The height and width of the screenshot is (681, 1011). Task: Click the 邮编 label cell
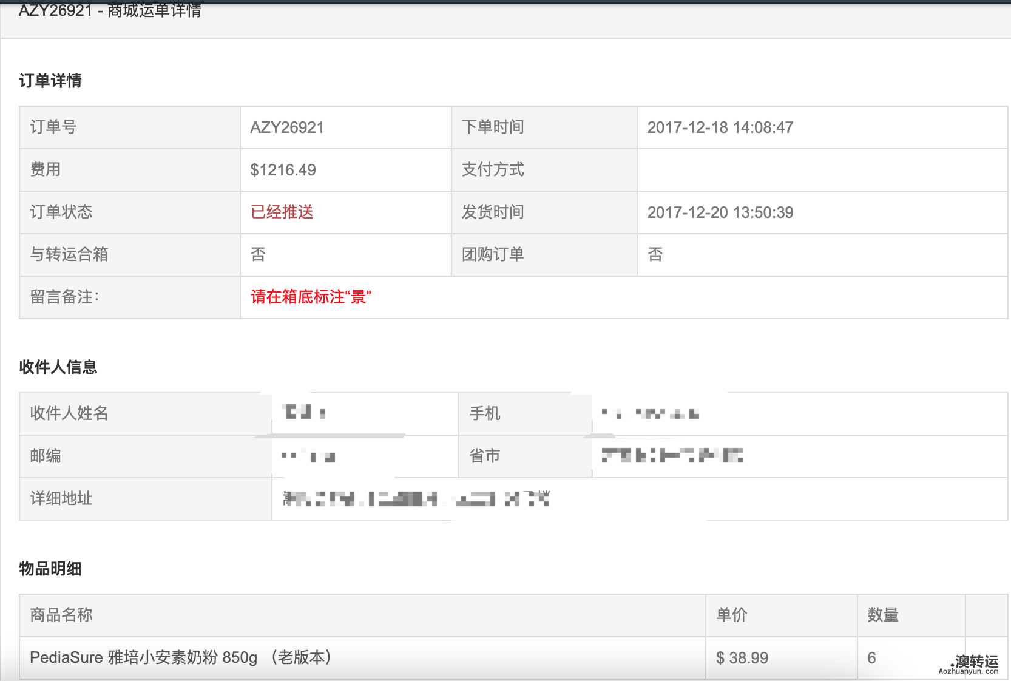[x=146, y=456]
